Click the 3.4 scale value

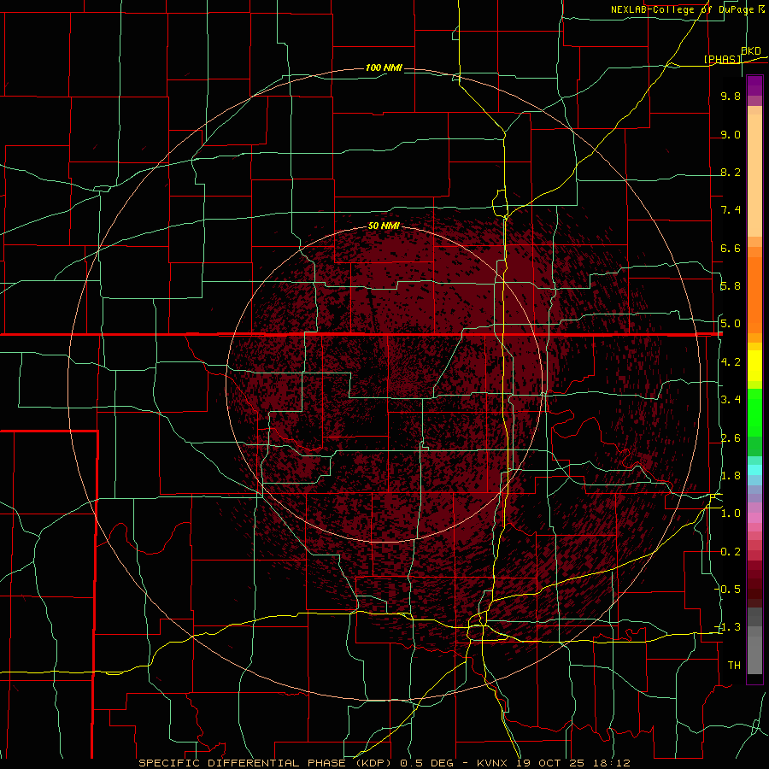(x=731, y=400)
